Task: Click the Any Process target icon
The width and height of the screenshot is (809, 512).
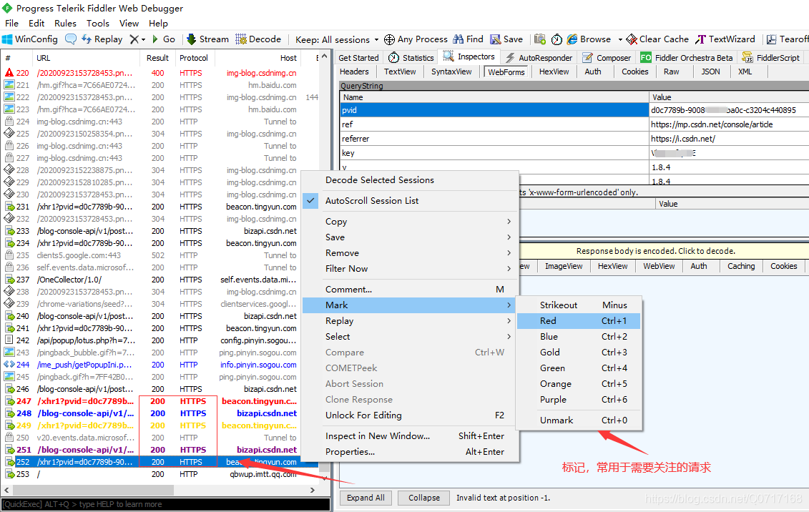Action: pos(390,39)
